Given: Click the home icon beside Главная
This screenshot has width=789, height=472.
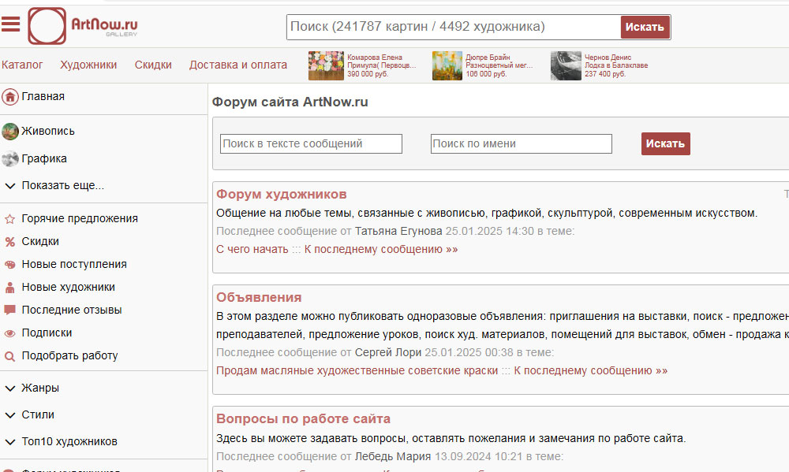Looking at the screenshot, I should pos(10,97).
